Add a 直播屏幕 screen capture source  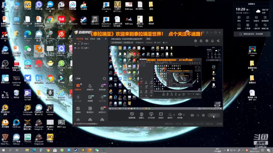point(132,115)
